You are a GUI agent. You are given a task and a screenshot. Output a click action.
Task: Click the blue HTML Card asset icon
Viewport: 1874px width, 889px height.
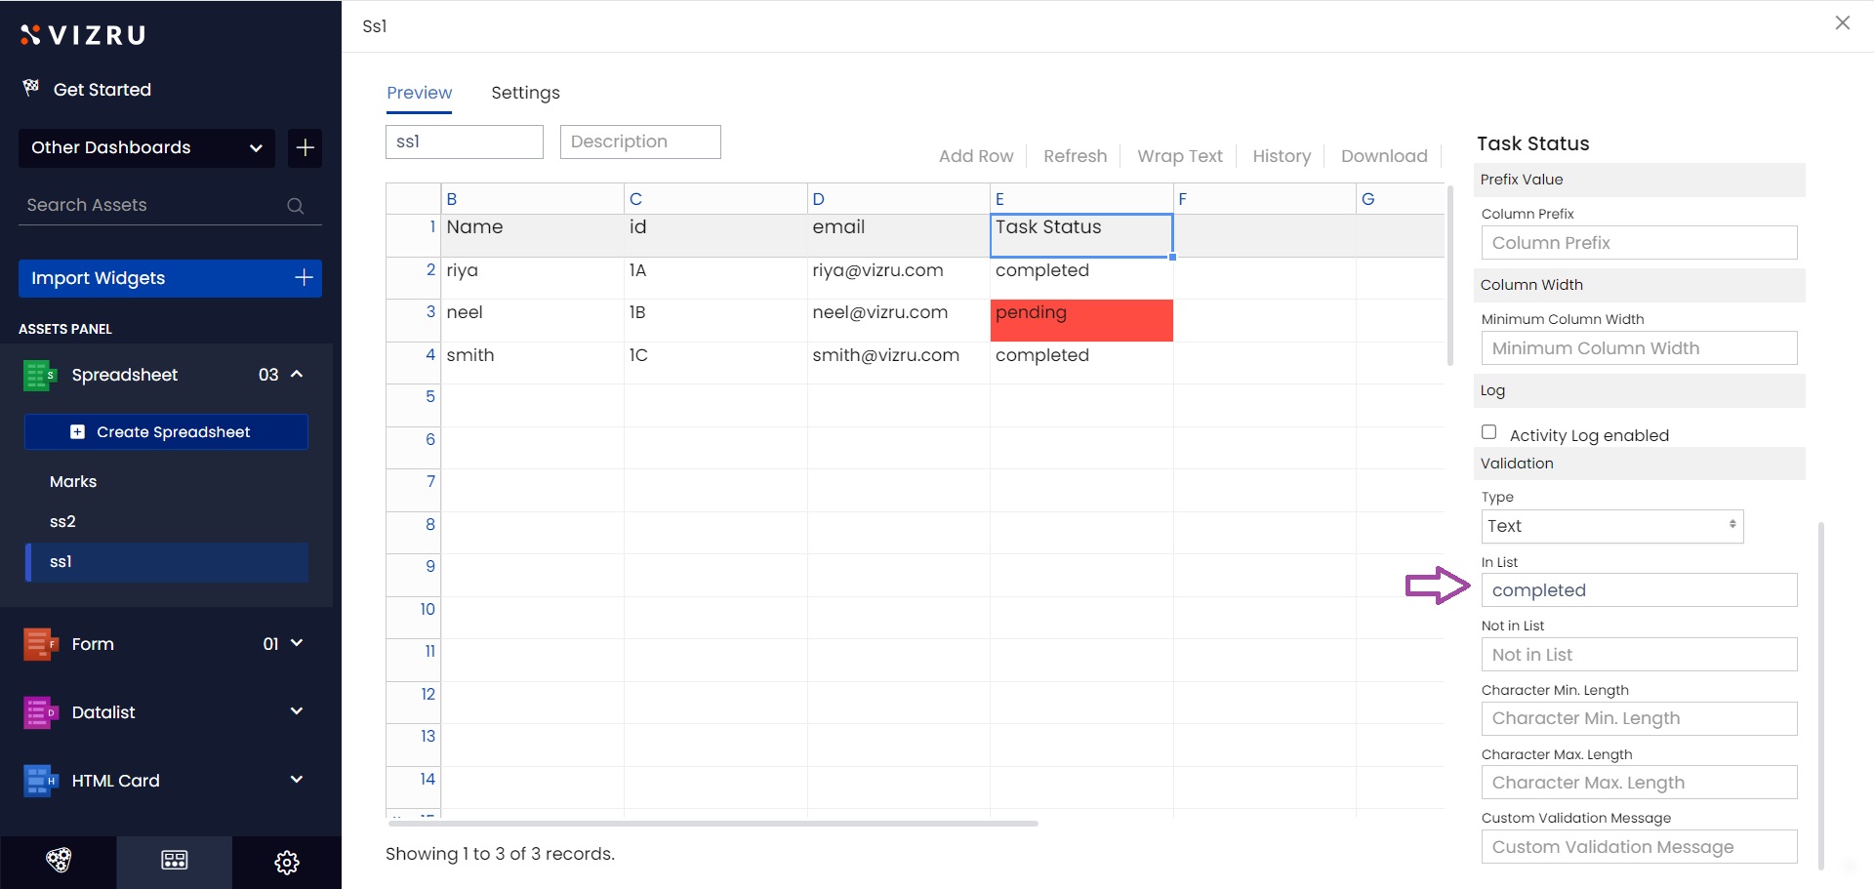coord(38,781)
